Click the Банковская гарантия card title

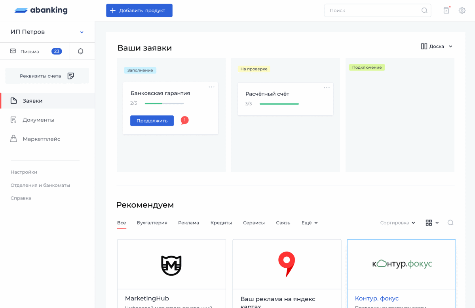pyautogui.click(x=160, y=93)
